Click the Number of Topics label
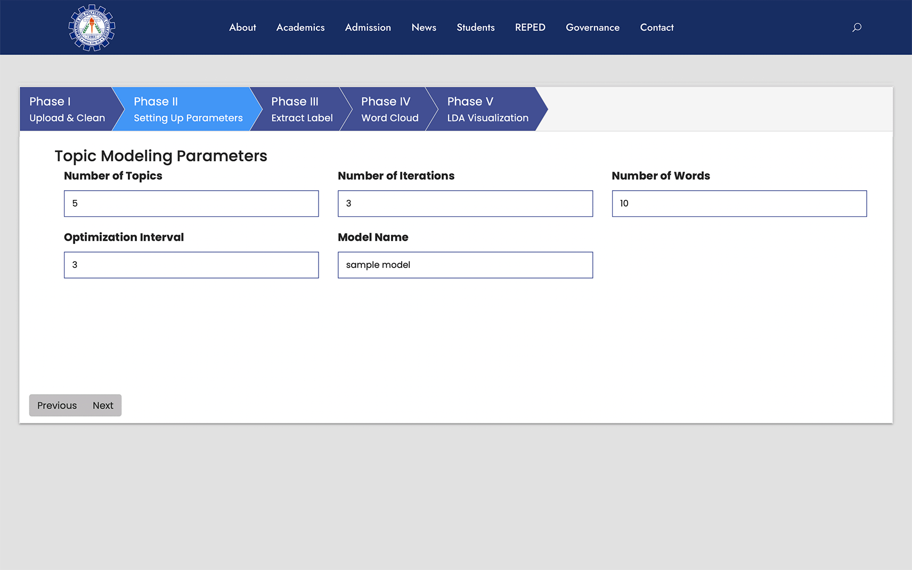The height and width of the screenshot is (570, 912). click(113, 176)
